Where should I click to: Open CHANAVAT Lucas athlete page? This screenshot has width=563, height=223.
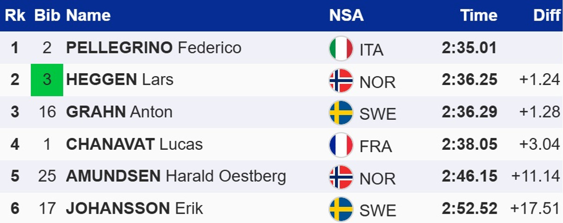[x=134, y=144]
